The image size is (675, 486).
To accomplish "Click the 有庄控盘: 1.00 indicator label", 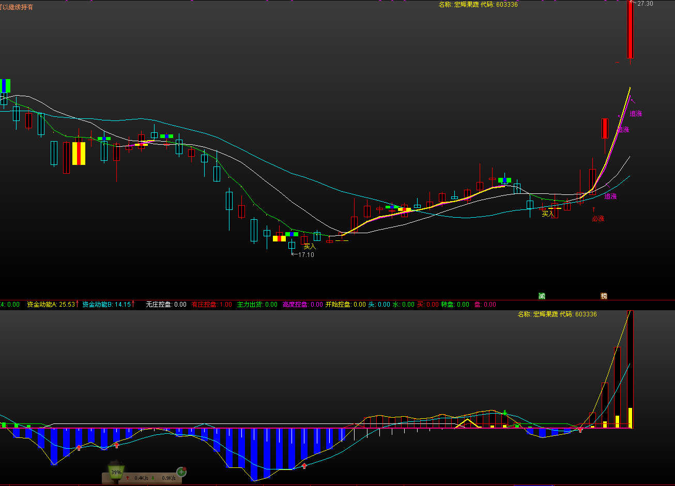I will (212, 305).
